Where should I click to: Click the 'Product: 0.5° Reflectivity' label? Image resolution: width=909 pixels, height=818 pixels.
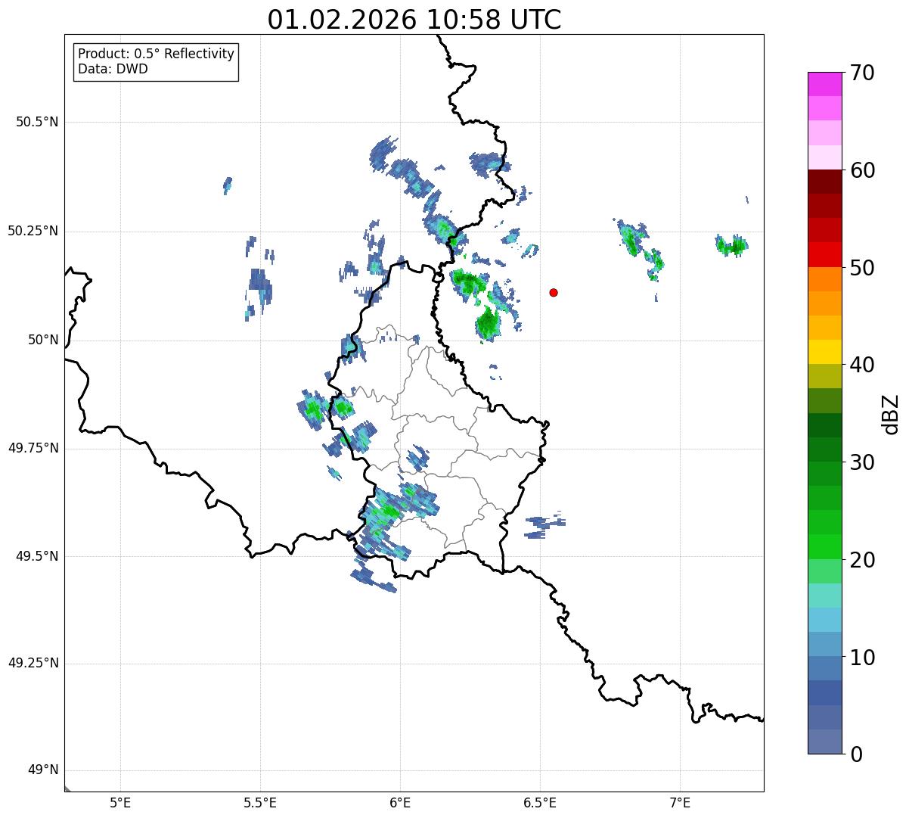pyautogui.click(x=156, y=54)
